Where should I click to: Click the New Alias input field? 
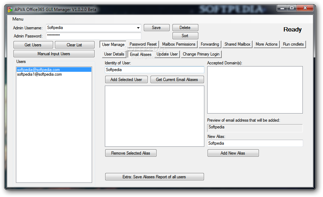click(255, 143)
